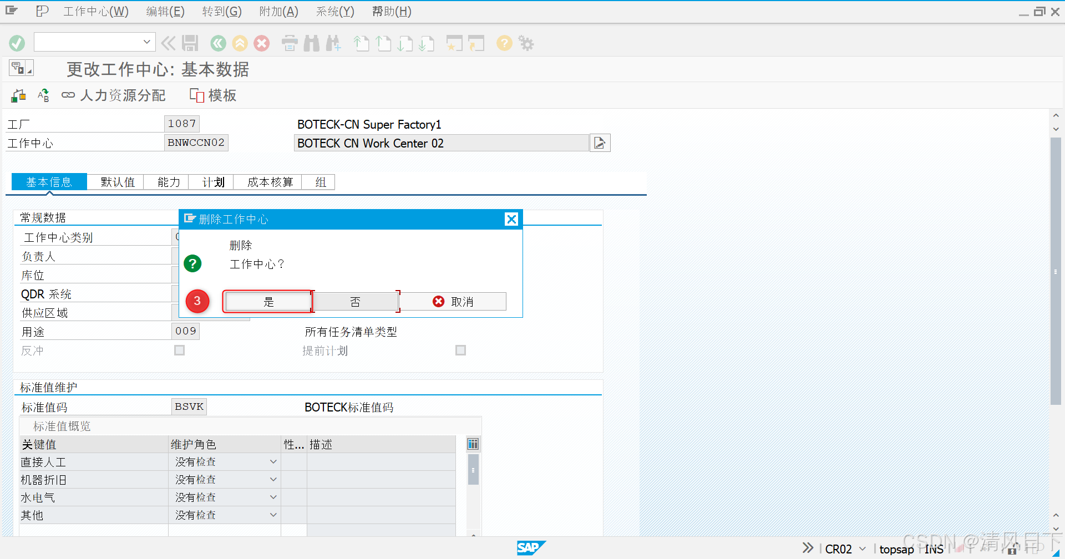Viewport: 1065px width, 559px height.
Task: Click the Print icon in toolbar
Action: tap(290, 43)
